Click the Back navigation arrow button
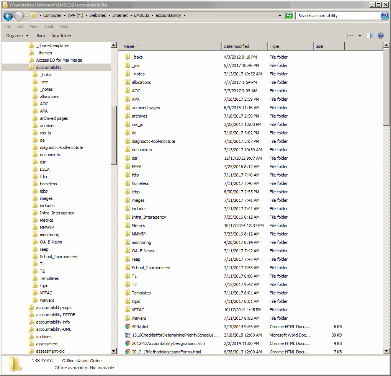The image size is (391, 376). (8, 16)
